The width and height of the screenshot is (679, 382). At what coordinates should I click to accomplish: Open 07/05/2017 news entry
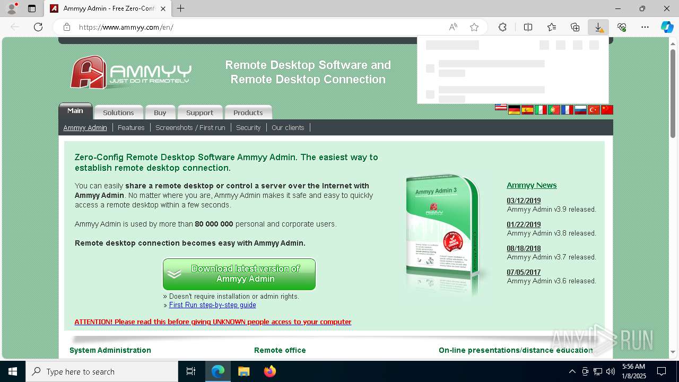point(524,272)
